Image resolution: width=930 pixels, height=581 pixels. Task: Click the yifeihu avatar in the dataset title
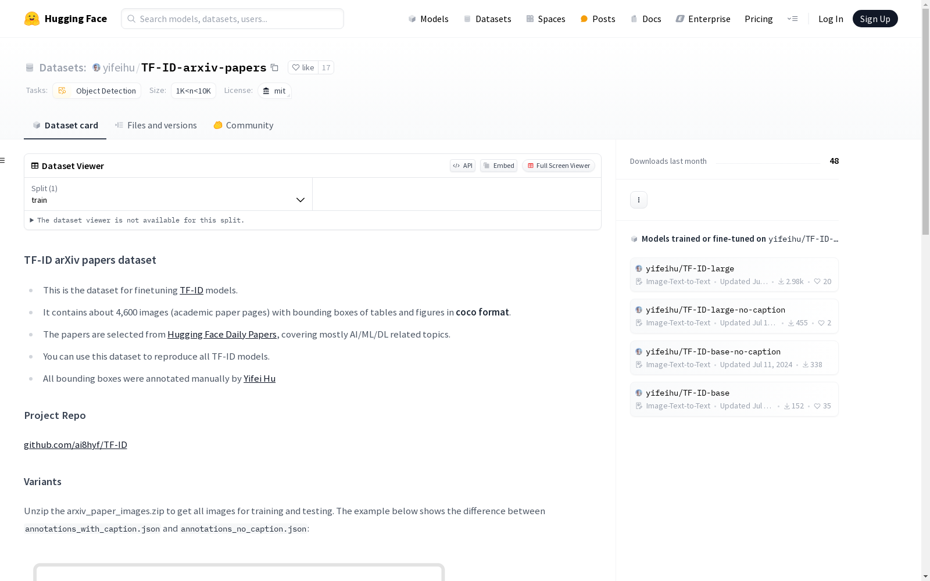click(96, 67)
